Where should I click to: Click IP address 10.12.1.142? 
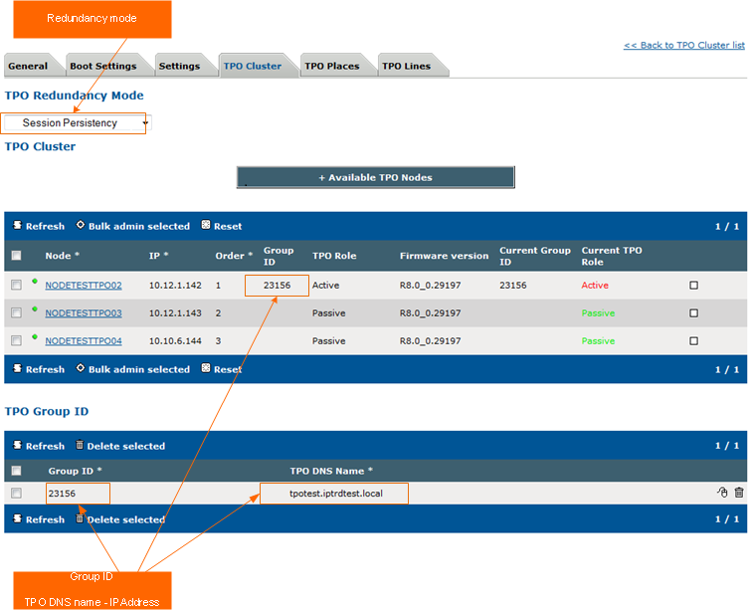tap(175, 286)
